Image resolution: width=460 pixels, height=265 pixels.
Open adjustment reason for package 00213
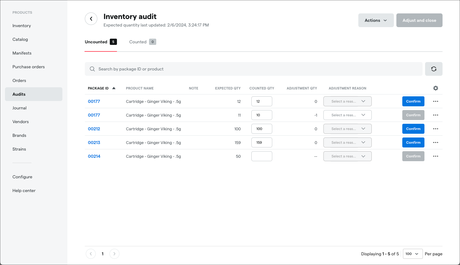[x=347, y=142]
